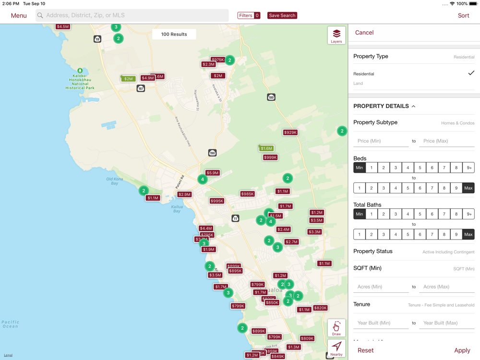Open the Menu
This screenshot has height=360, width=480.
click(19, 15)
